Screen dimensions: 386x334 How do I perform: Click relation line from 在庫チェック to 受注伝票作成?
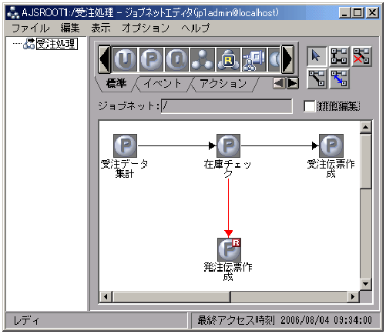coord(280,145)
